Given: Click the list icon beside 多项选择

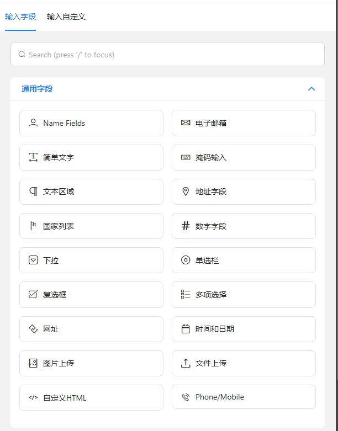Looking at the screenshot, I should coord(186,294).
